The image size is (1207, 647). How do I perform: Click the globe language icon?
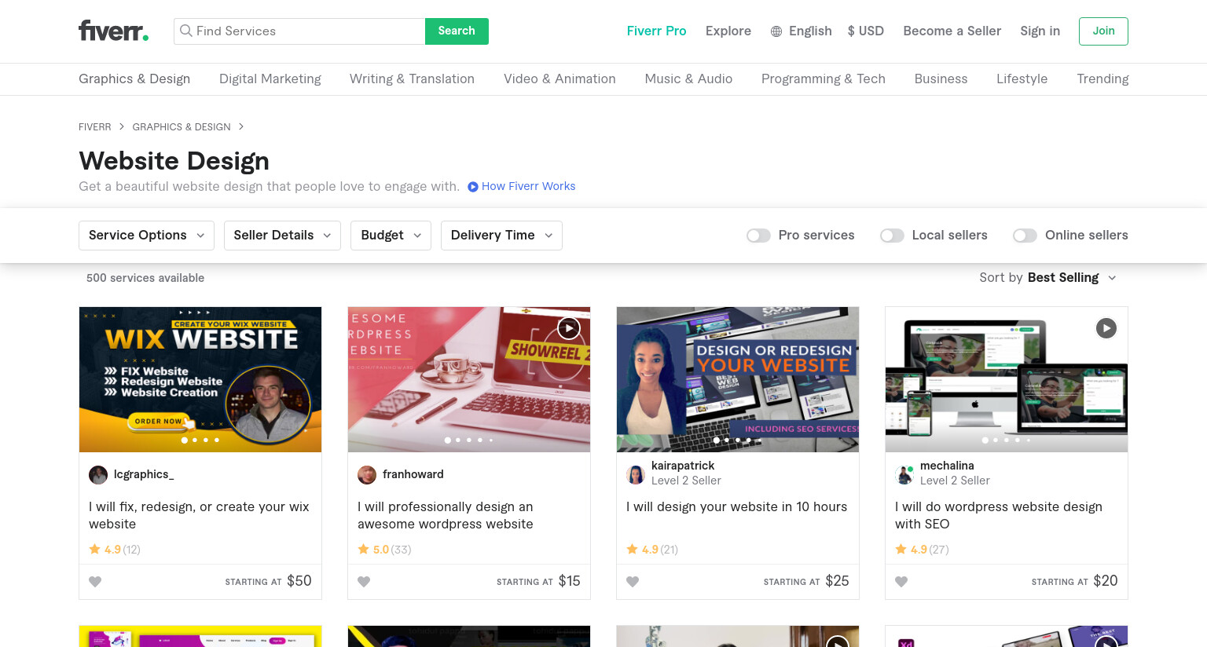coord(776,31)
